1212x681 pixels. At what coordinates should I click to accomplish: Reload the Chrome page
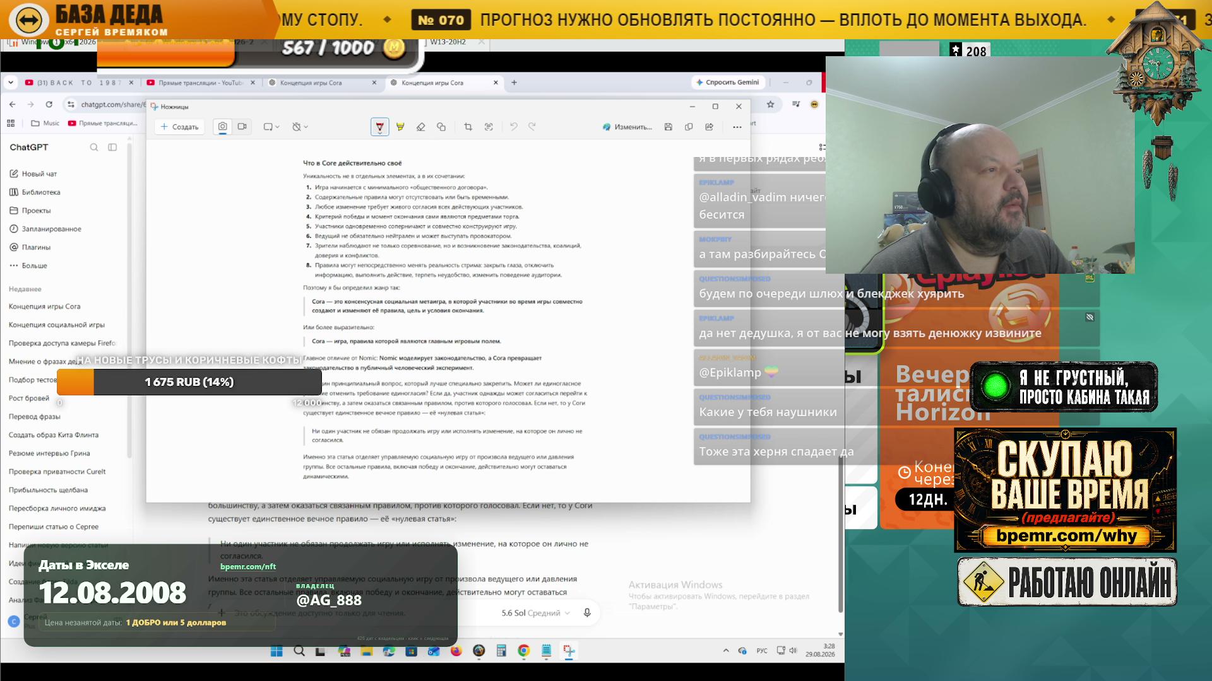pyautogui.click(x=49, y=104)
